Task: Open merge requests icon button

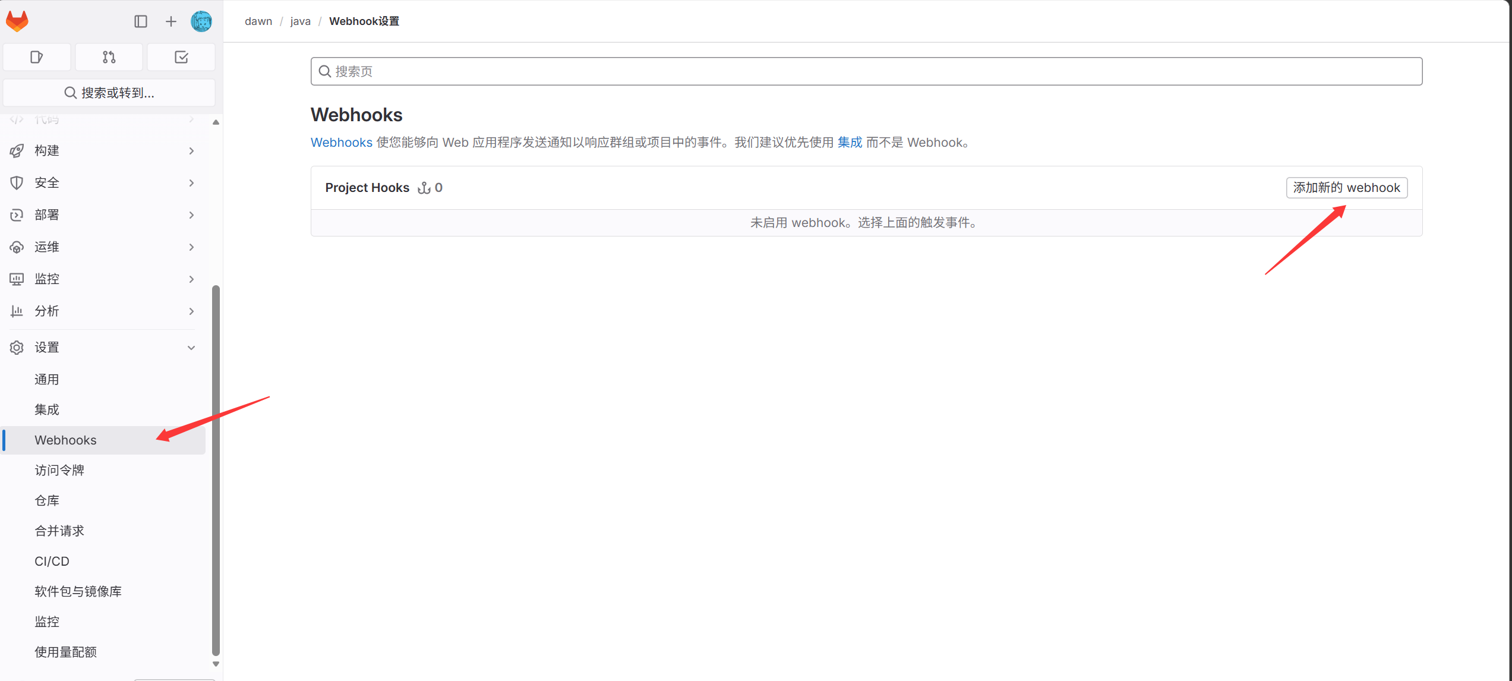Action: pyautogui.click(x=109, y=57)
